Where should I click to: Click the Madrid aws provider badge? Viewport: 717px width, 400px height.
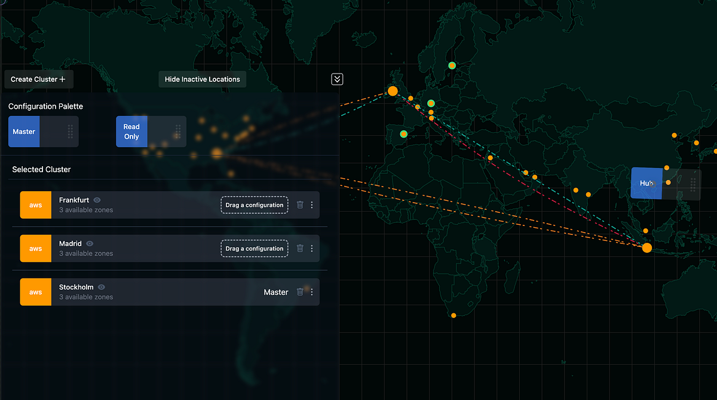click(36, 248)
